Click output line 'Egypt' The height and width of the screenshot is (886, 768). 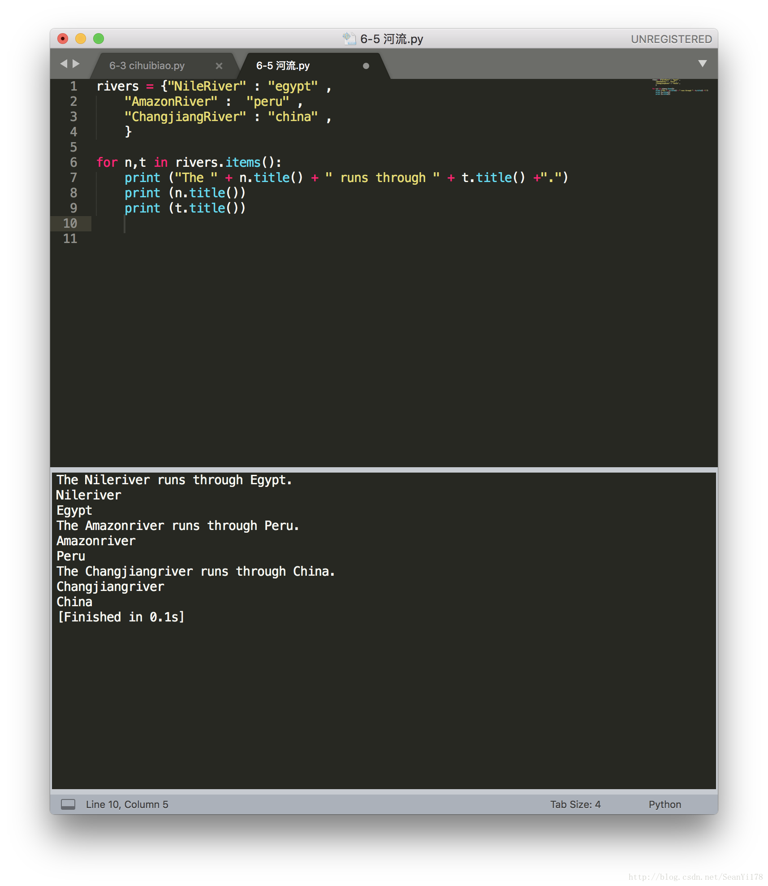(74, 511)
